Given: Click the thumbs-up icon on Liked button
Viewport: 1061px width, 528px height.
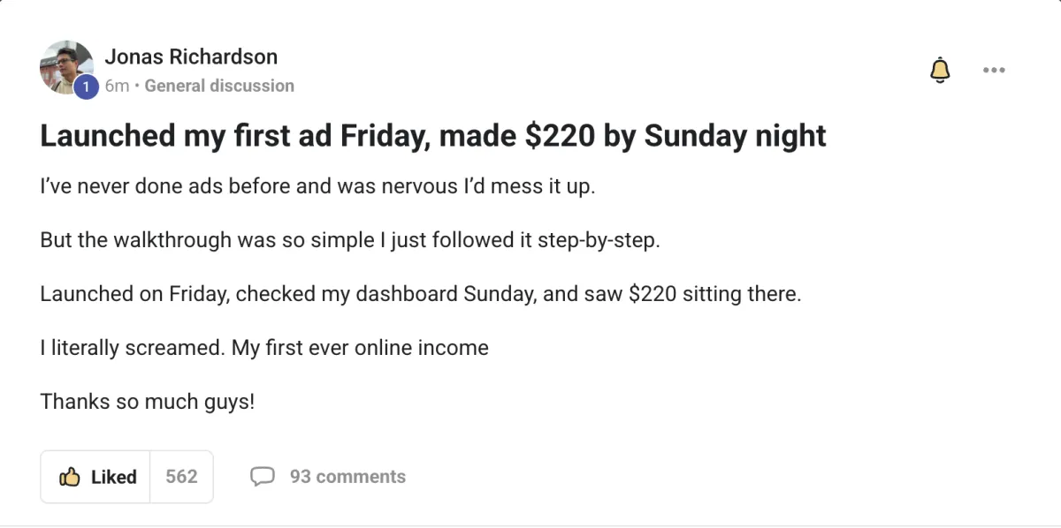Looking at the screenshot, I should click(70, 477).
